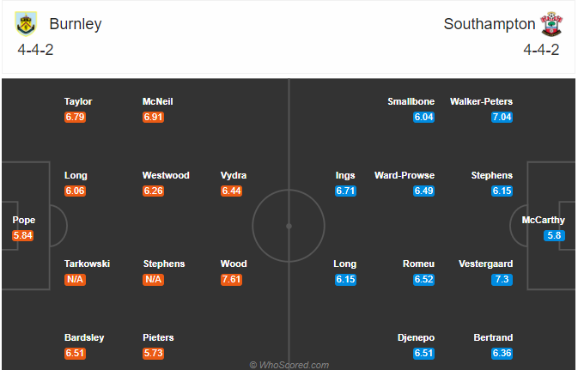This screenshot has height=370, width=578.
Task: Open player McNeil on the Burnley side
Action: [158, 101]
